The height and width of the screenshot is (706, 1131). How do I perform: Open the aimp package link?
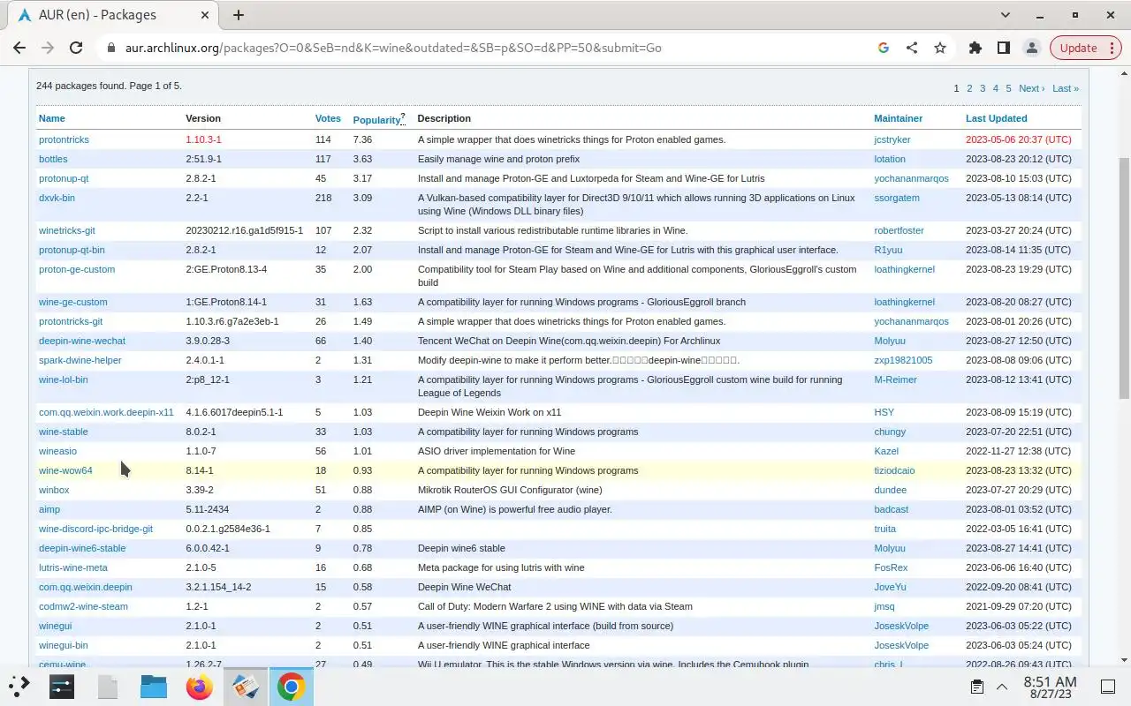49,509
